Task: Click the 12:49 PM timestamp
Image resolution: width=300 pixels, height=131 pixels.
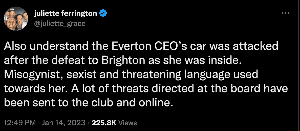Action: [x=20, y=123]
